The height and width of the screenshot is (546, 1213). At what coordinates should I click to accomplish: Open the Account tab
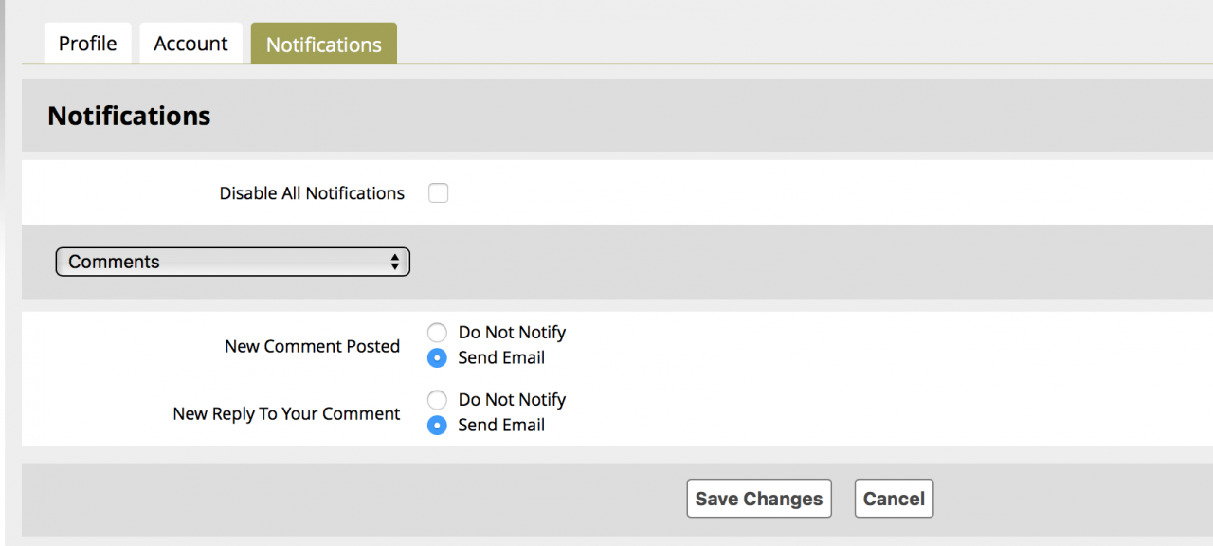tap(190, 44)
